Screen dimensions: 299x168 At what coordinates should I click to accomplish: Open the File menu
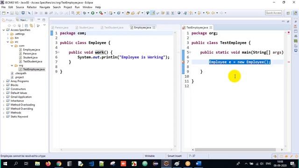click(3, 7)
